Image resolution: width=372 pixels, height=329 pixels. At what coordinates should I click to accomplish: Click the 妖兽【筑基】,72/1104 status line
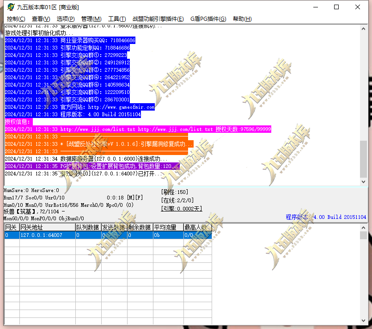34,211
